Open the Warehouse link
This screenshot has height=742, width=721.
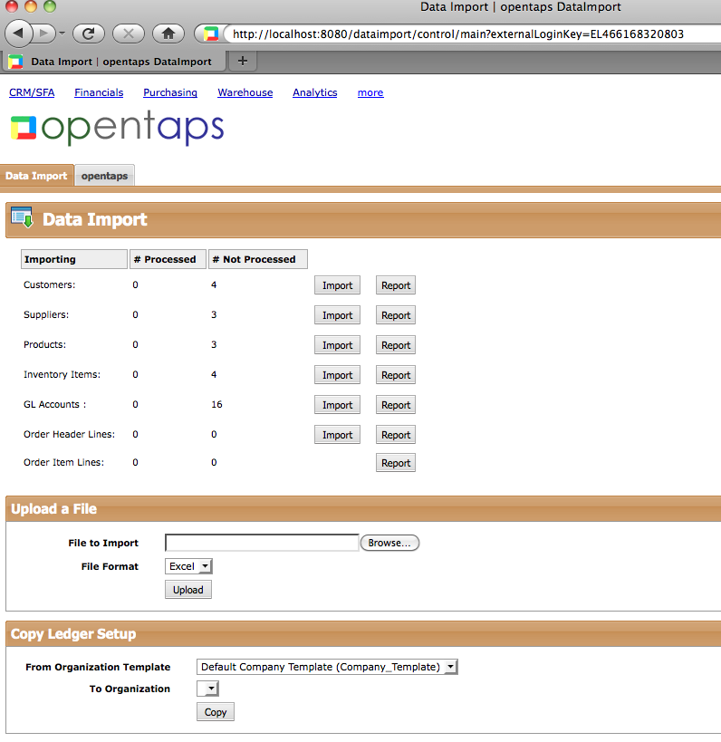[x=245, y=92]
